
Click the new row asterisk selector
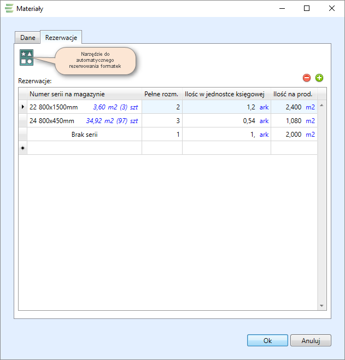pos(23,148)
